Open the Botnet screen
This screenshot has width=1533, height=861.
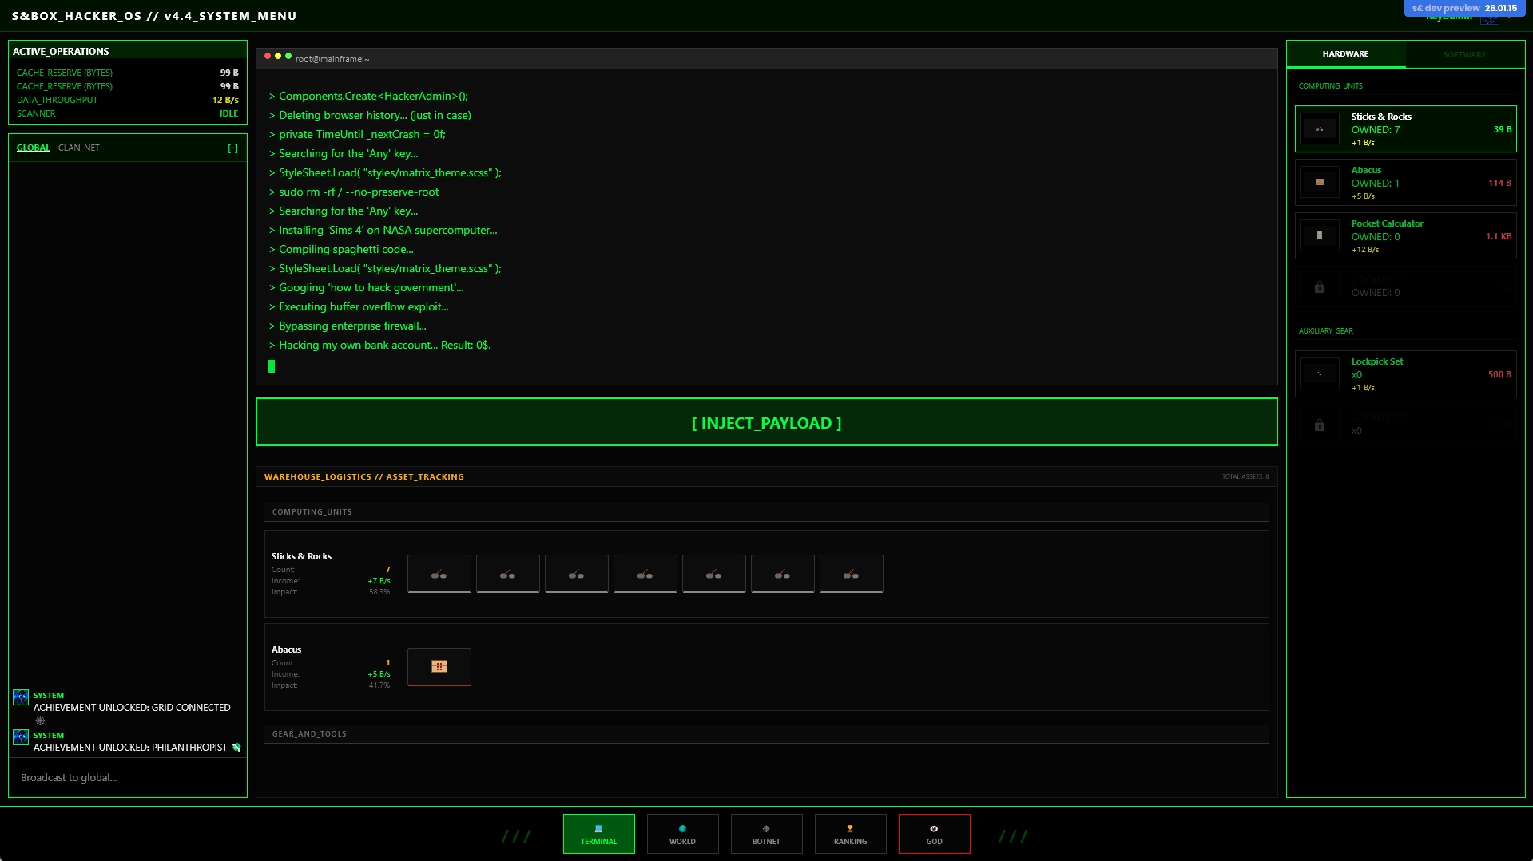coord(766,834)
